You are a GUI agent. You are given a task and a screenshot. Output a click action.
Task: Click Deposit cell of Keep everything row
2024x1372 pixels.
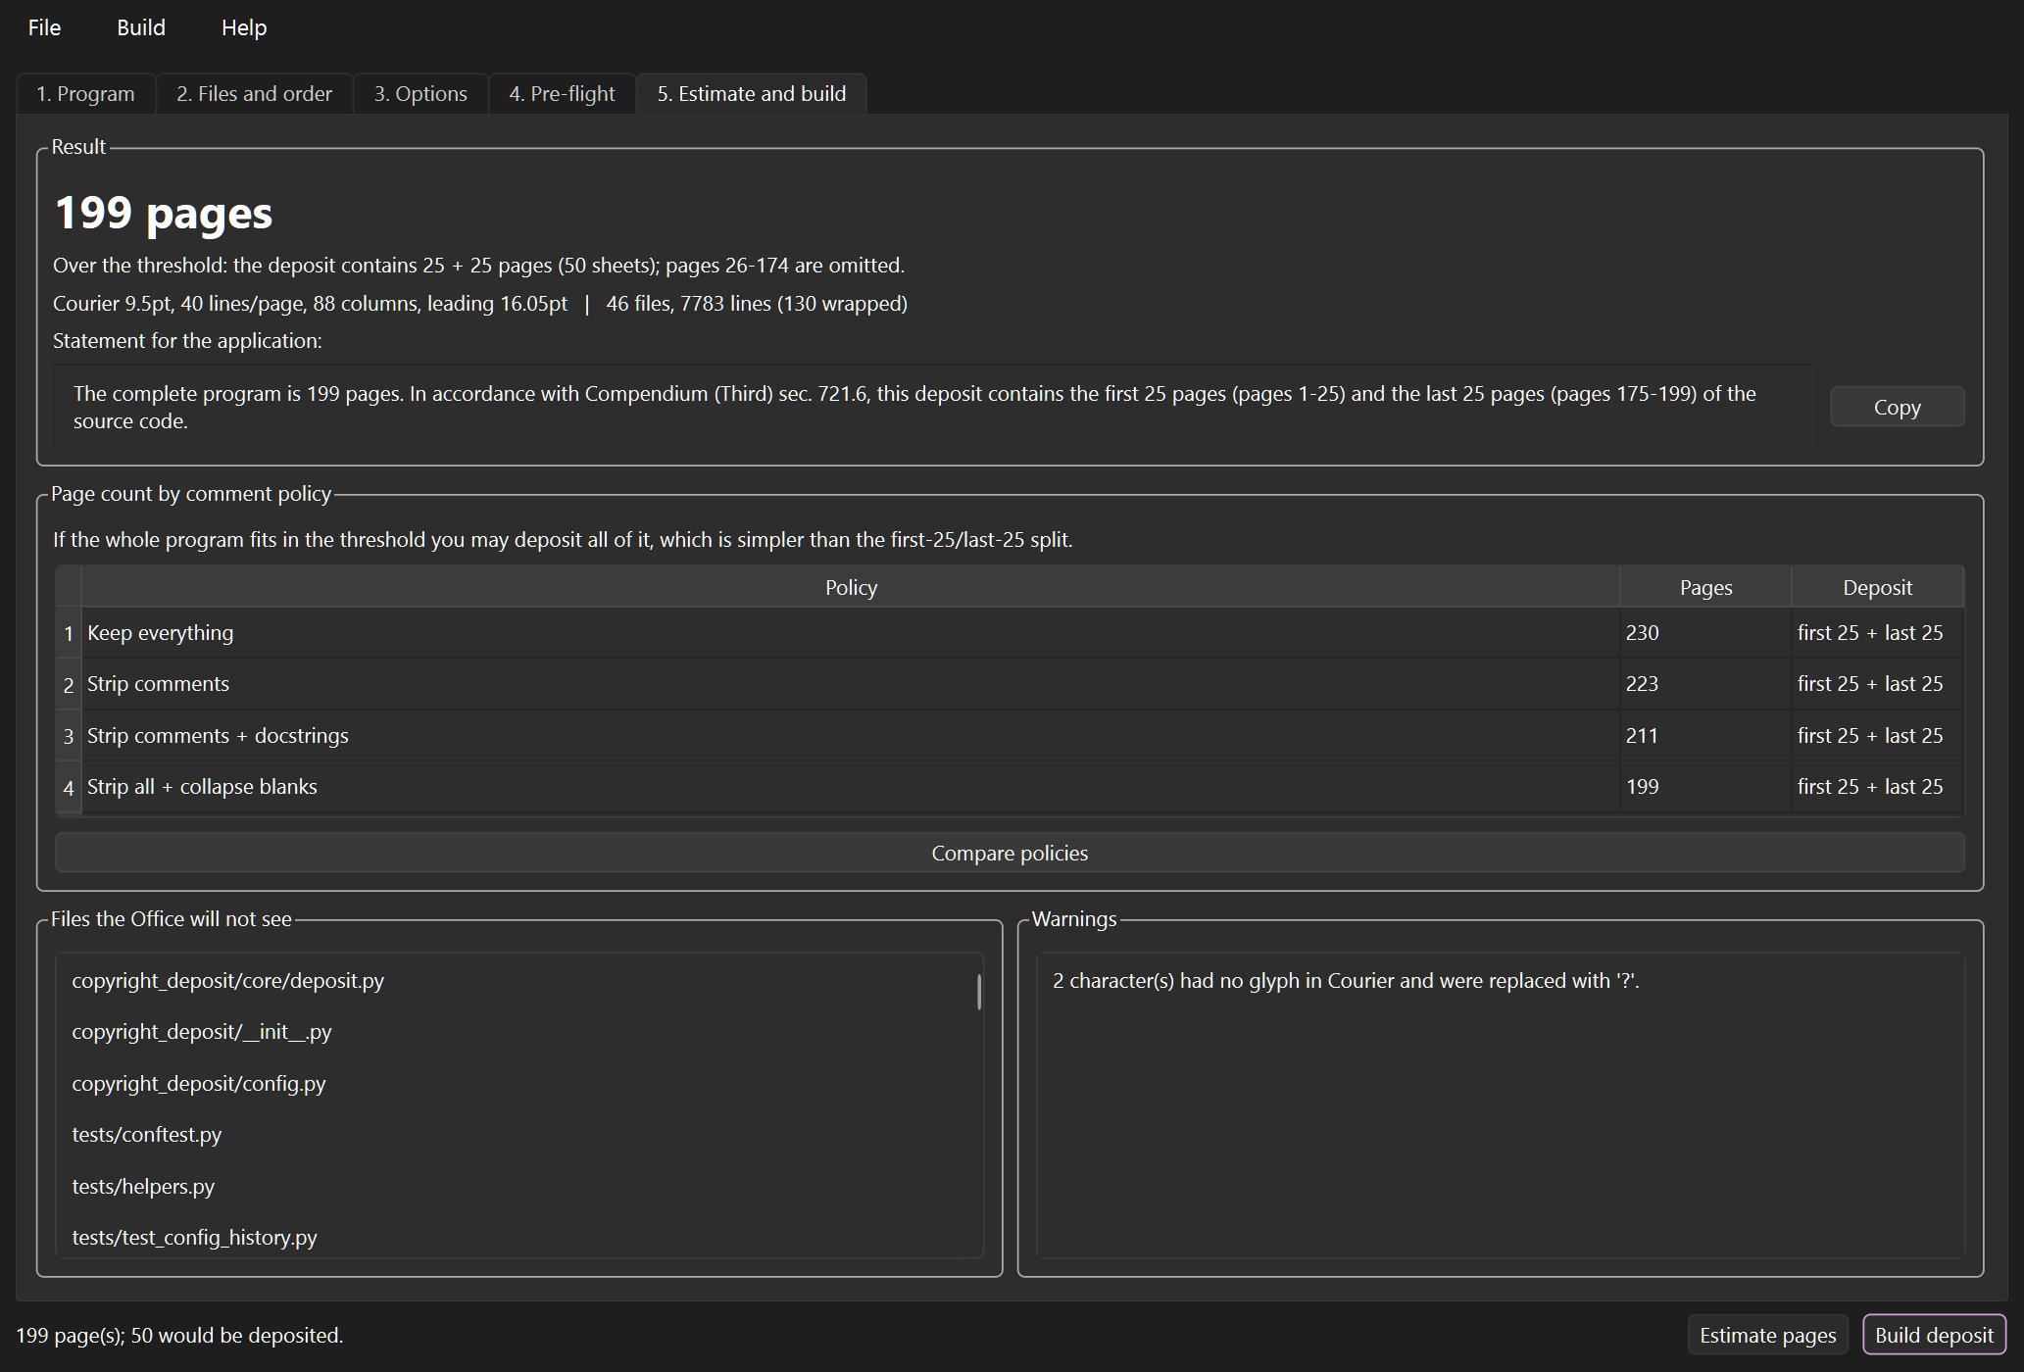1877,633
